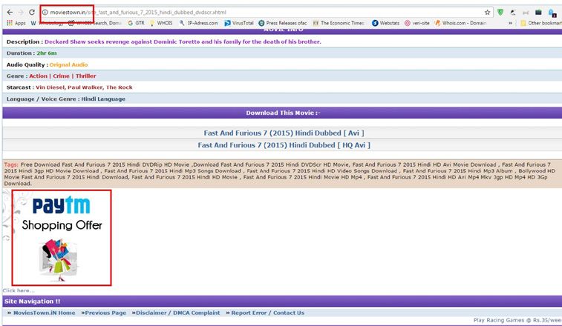
Task: Open the Whois.com - Domain bookmark
Action: coord(460,23)
